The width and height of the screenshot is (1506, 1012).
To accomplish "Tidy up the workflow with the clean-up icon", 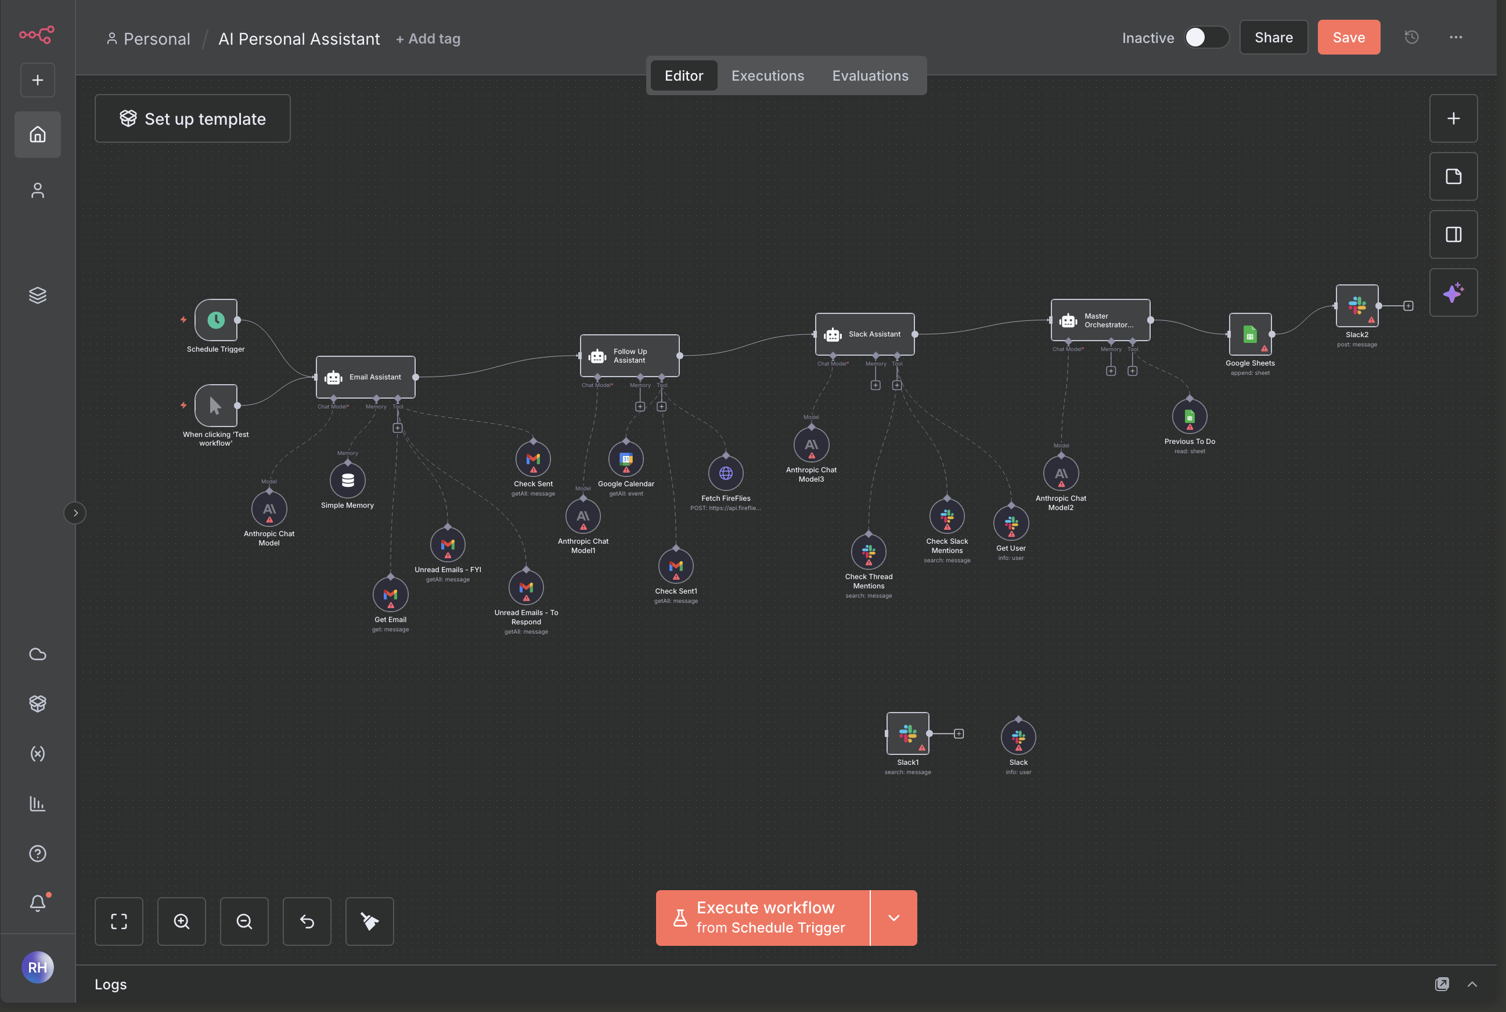I will (x=369, y=921).
